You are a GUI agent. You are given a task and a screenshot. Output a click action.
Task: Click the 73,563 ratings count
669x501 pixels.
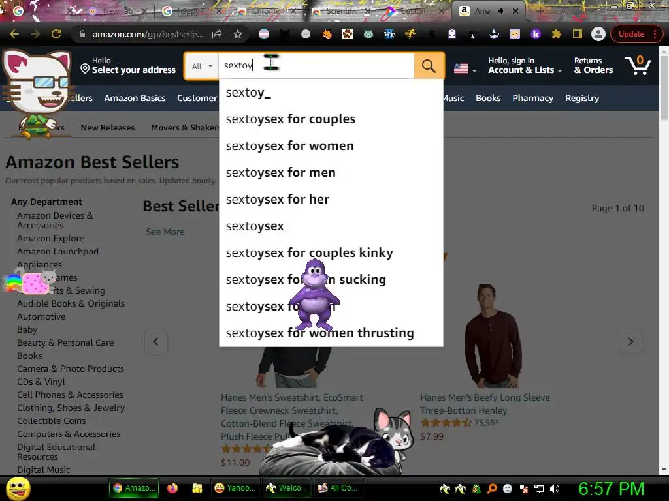[486, 423]
